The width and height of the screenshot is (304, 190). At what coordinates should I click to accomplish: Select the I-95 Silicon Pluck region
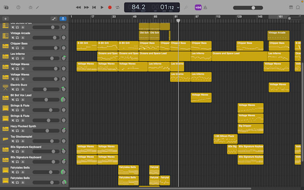click(x=225, y=139)
